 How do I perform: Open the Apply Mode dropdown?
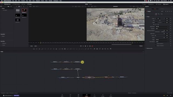pos(162,27)
